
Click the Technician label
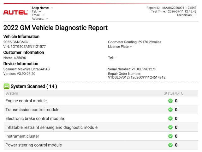184,15
